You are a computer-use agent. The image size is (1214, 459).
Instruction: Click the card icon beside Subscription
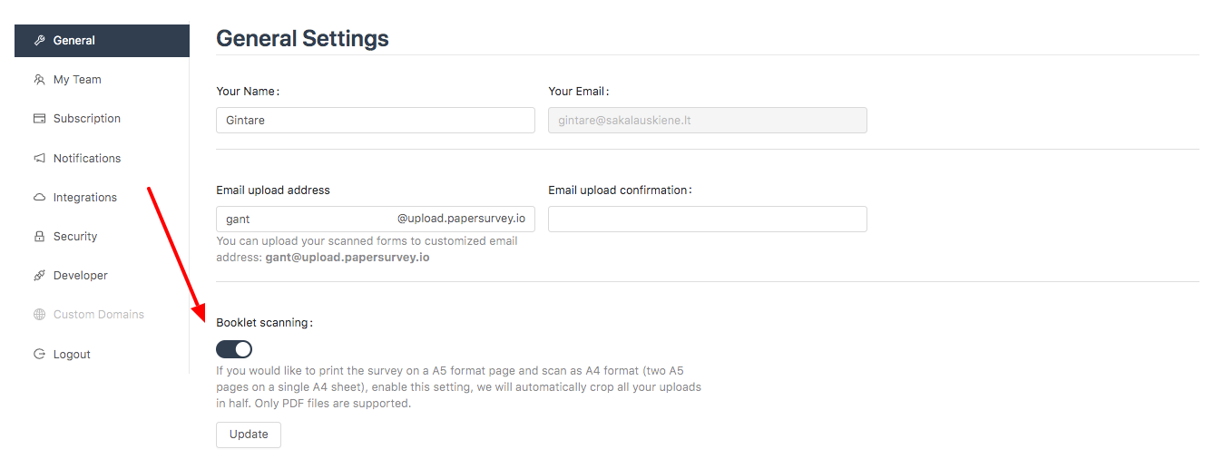click(x=39, y=119)
